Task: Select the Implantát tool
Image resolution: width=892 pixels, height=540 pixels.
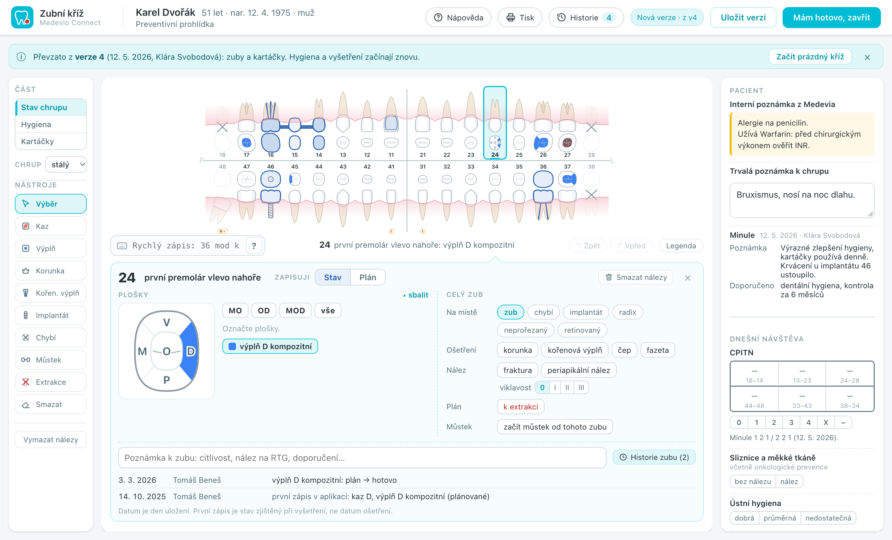Action: pos(51,315)
